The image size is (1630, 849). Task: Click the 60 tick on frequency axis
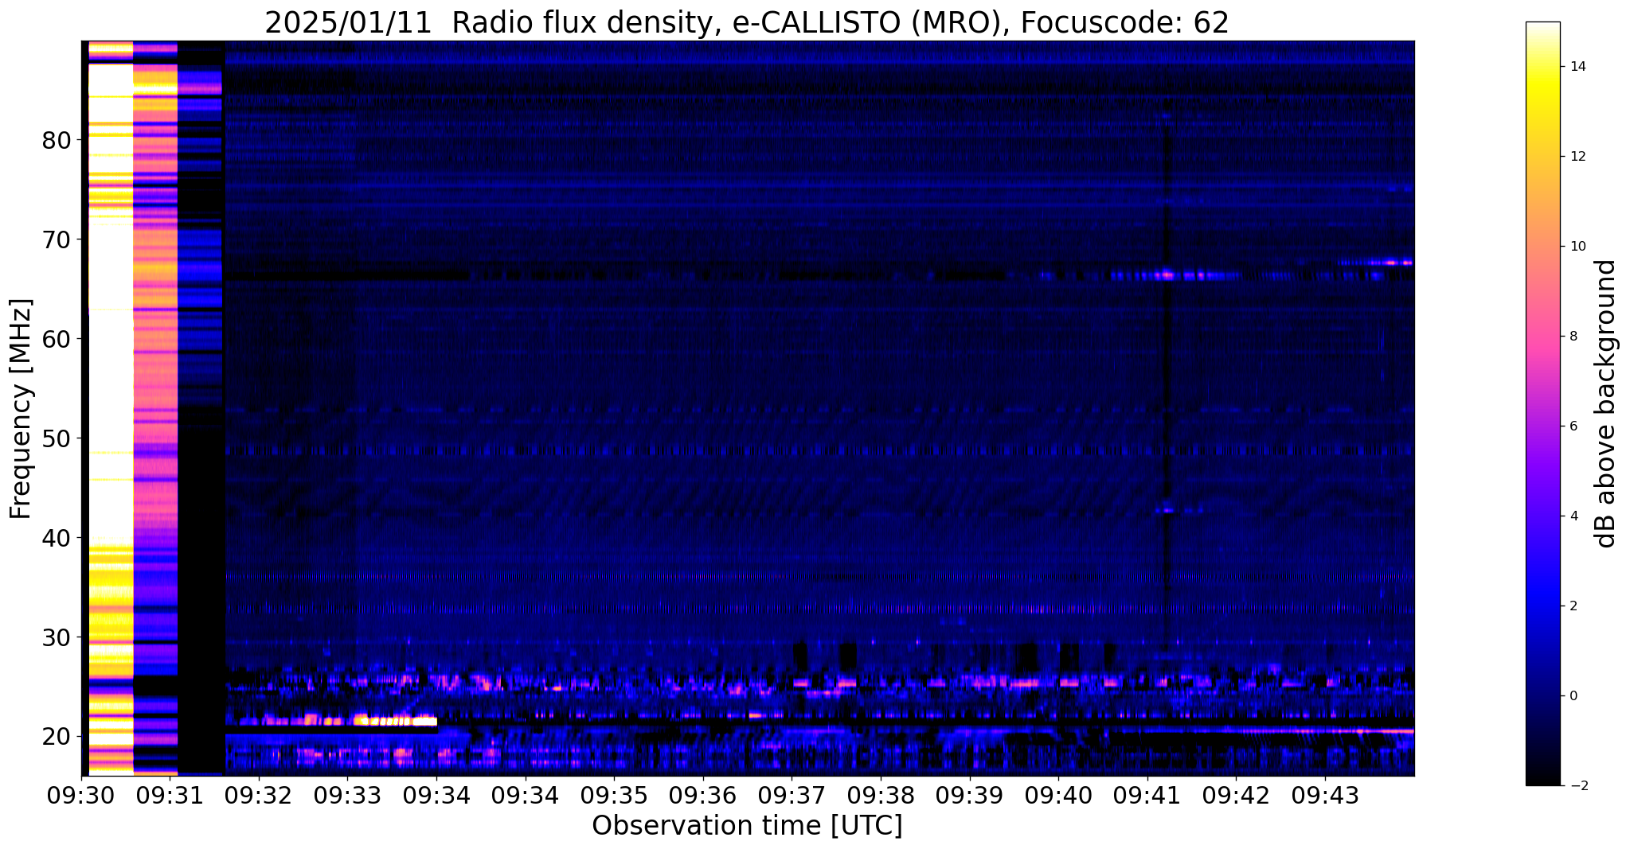point(57,340)
